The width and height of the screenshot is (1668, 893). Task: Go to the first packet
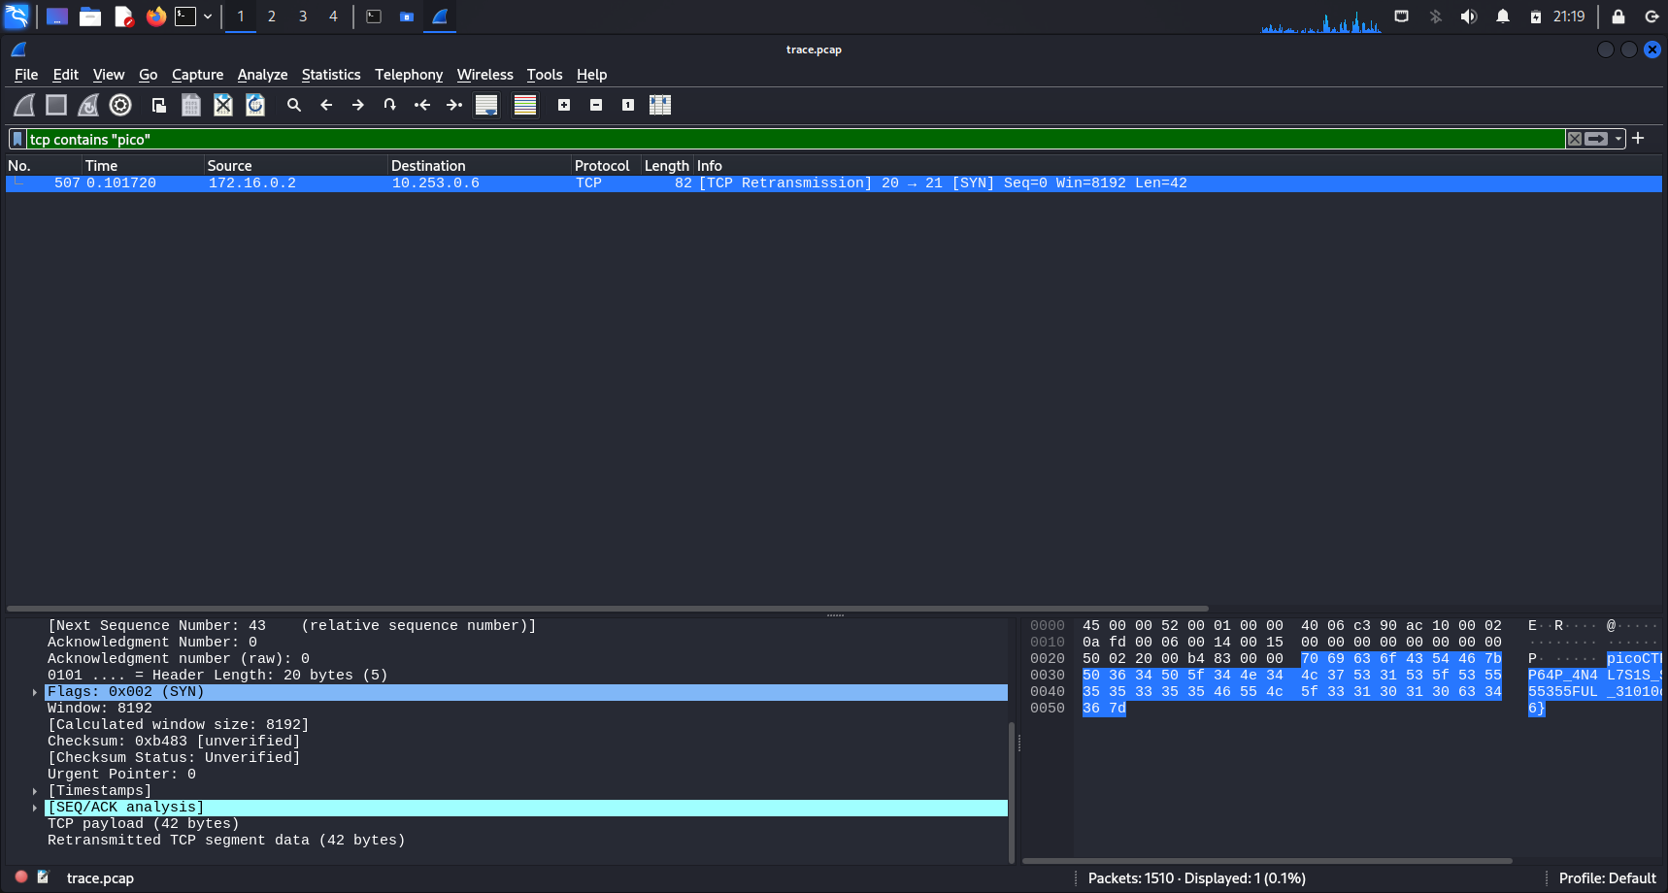tap(422, 105)
